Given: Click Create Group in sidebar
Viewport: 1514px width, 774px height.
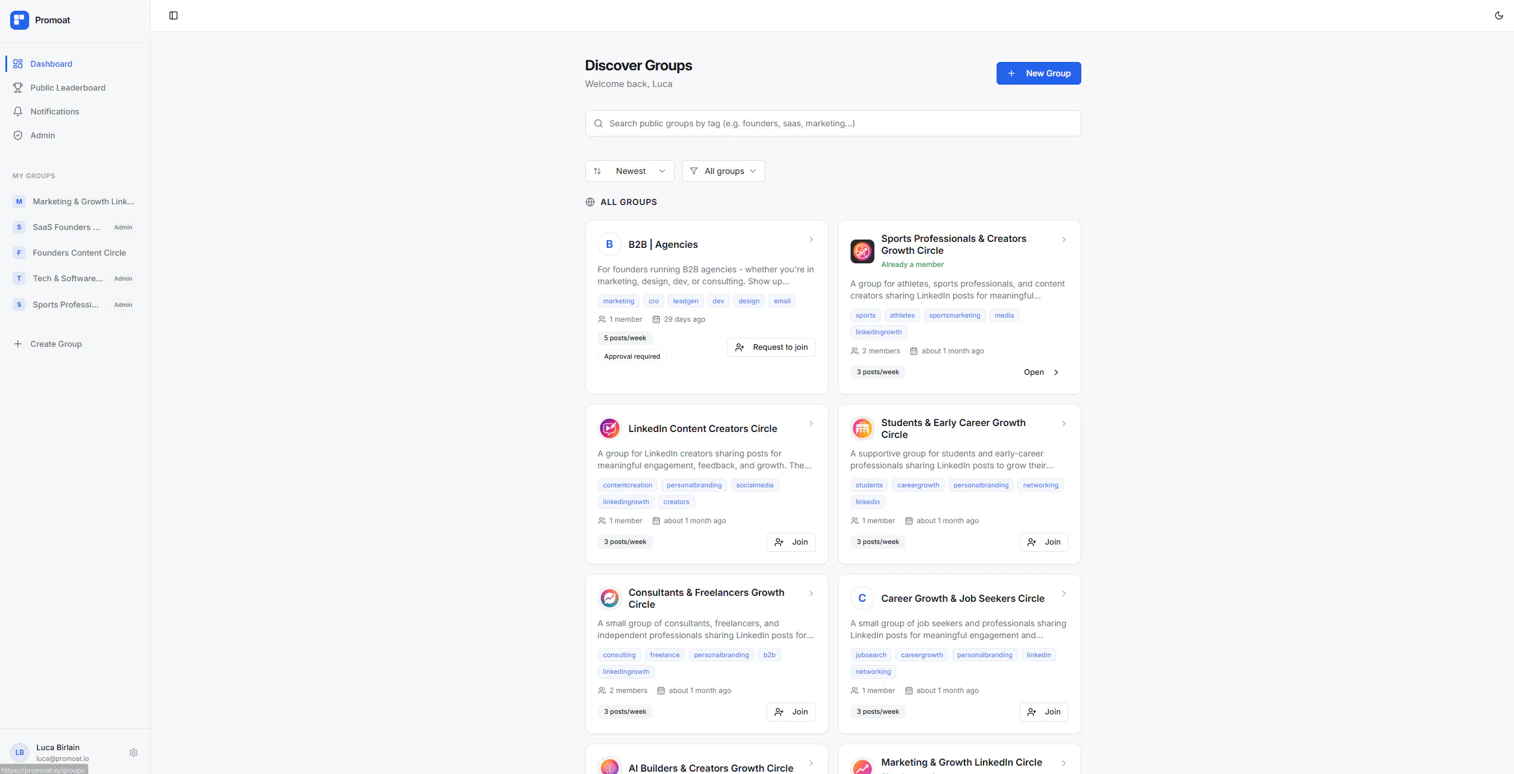Looking at the screenshot, I should tap(75, 344).
